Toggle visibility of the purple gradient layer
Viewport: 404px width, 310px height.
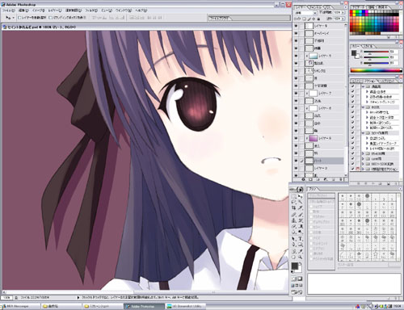point(297,138)
